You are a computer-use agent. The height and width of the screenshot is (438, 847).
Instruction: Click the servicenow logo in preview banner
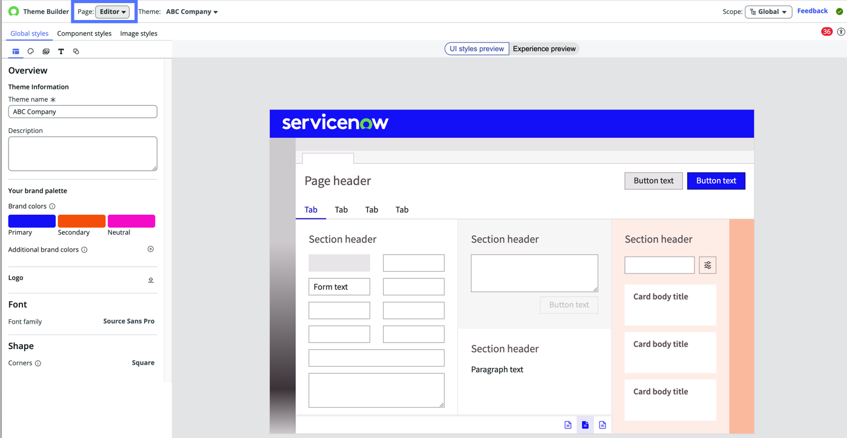coord(335,123)
